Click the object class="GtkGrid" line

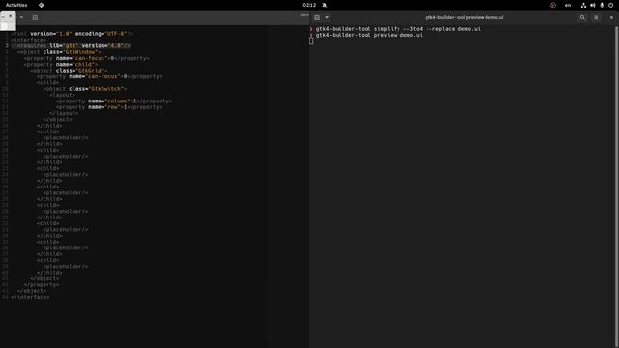(x=69, y=71)
